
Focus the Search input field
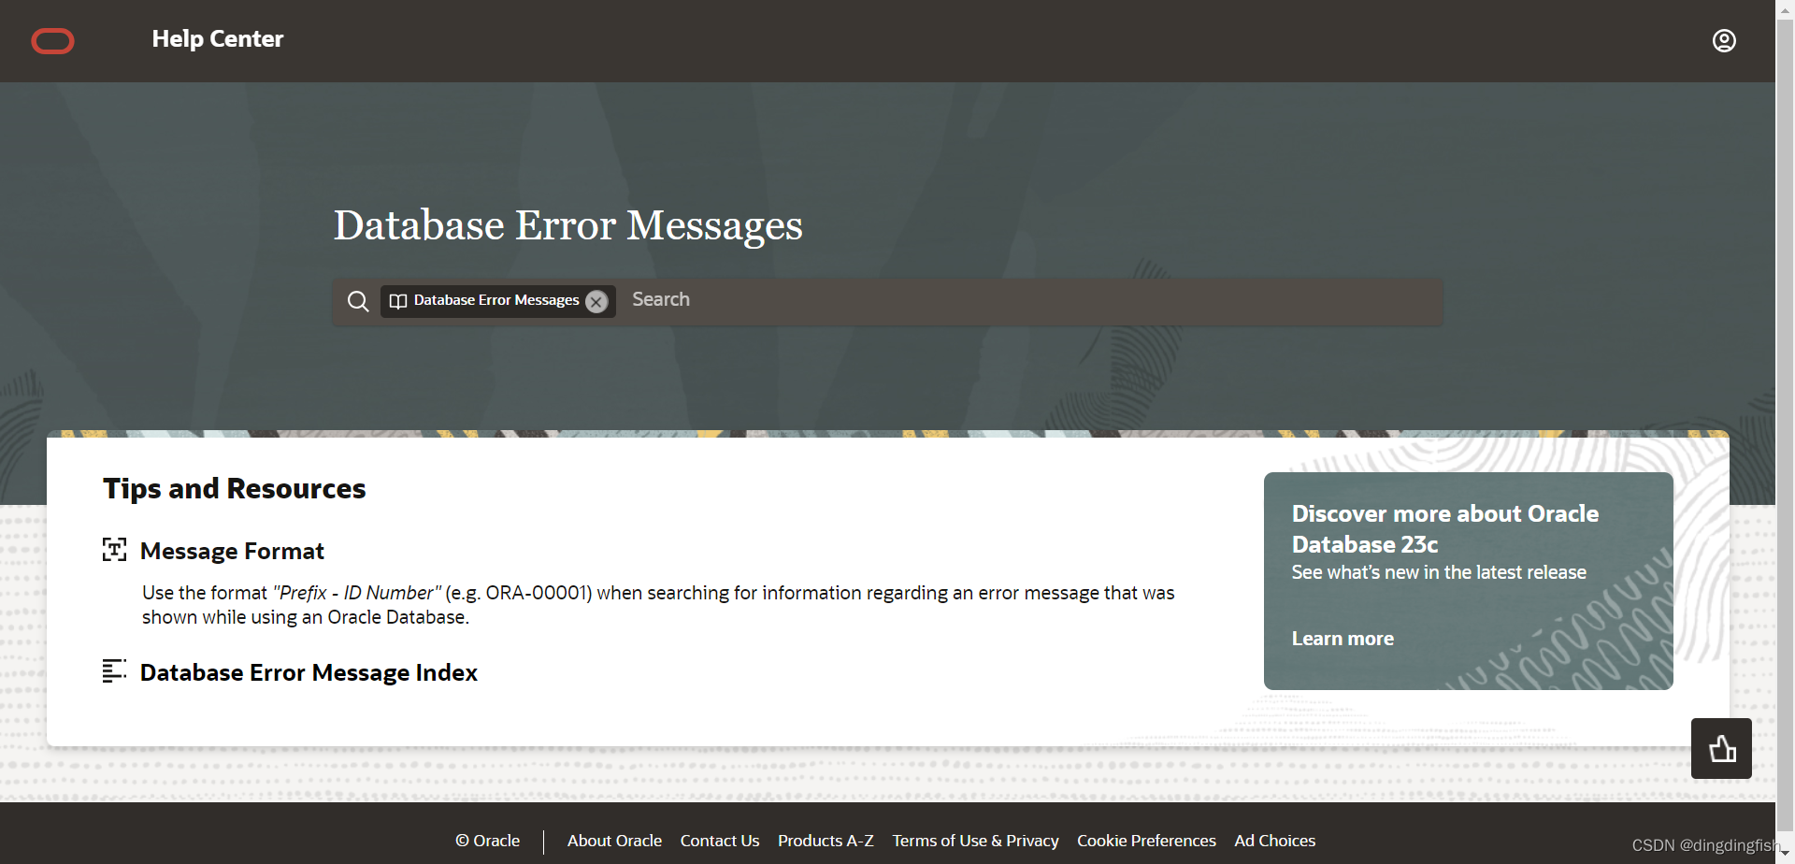(1033, 300)
